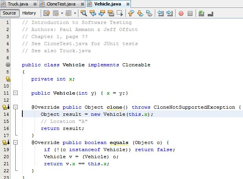Viewport: 243px width, 179px height.
Task: Toggle highlight search icon
Action: point(111,13)
